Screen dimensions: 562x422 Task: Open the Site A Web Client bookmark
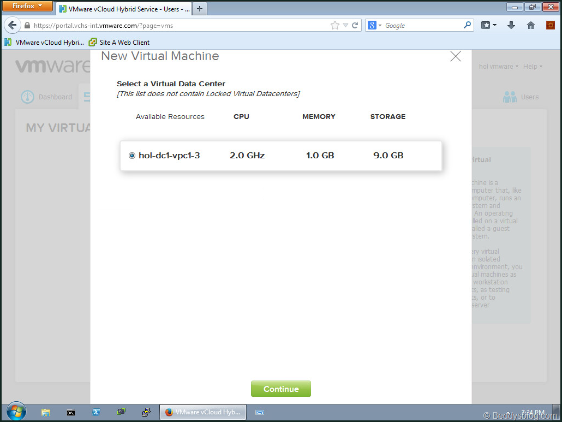(x=119, y=42)
